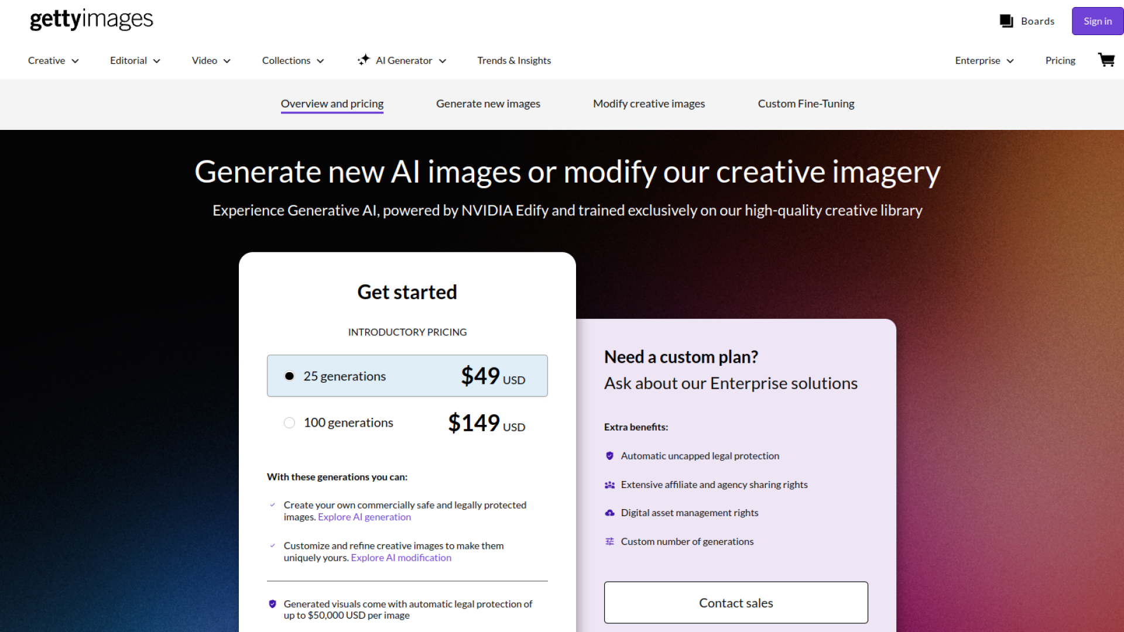The image size is (1124, 632).
Task: Open the Custom Fine-Tuning tab
Action: point(806,103)
